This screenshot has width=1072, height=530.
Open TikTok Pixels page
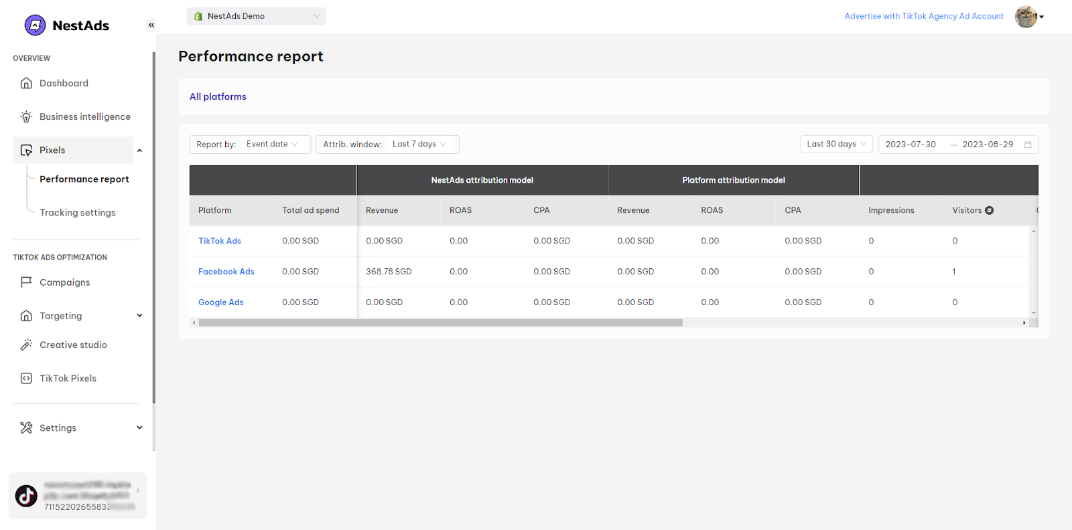click(x=68, y=378)
